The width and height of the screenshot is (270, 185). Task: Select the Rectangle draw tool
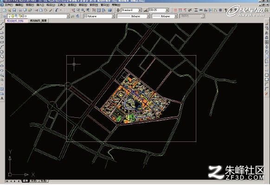click(x=2, y=42)
